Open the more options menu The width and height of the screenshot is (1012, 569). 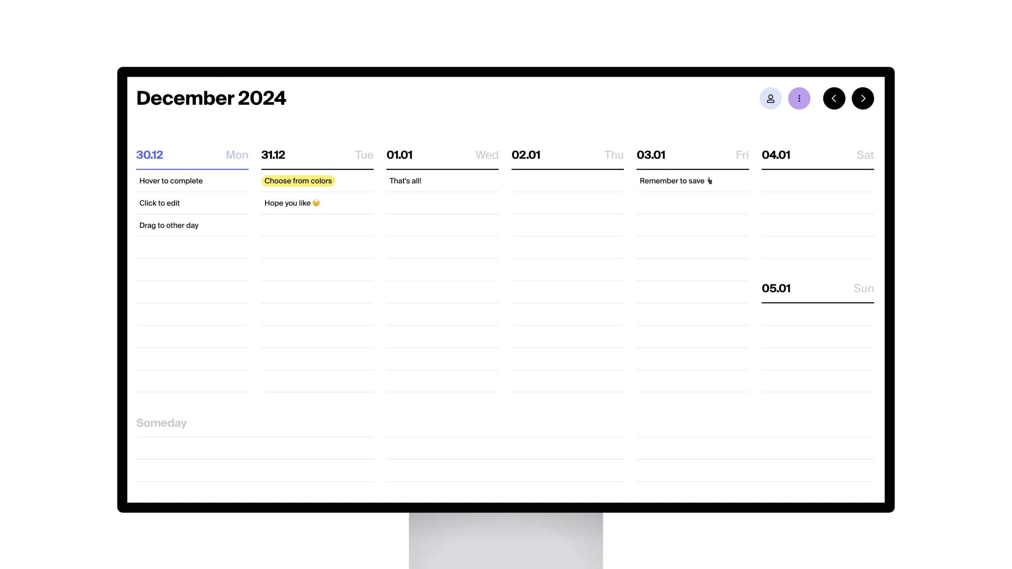click(x=799, y=98)
